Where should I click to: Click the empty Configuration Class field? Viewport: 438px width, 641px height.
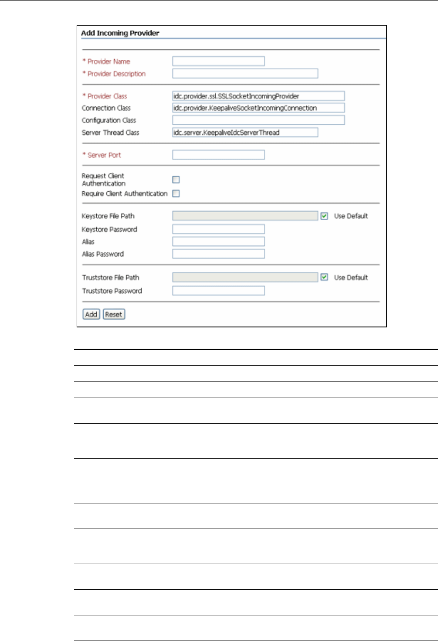[x=258, y=120]
